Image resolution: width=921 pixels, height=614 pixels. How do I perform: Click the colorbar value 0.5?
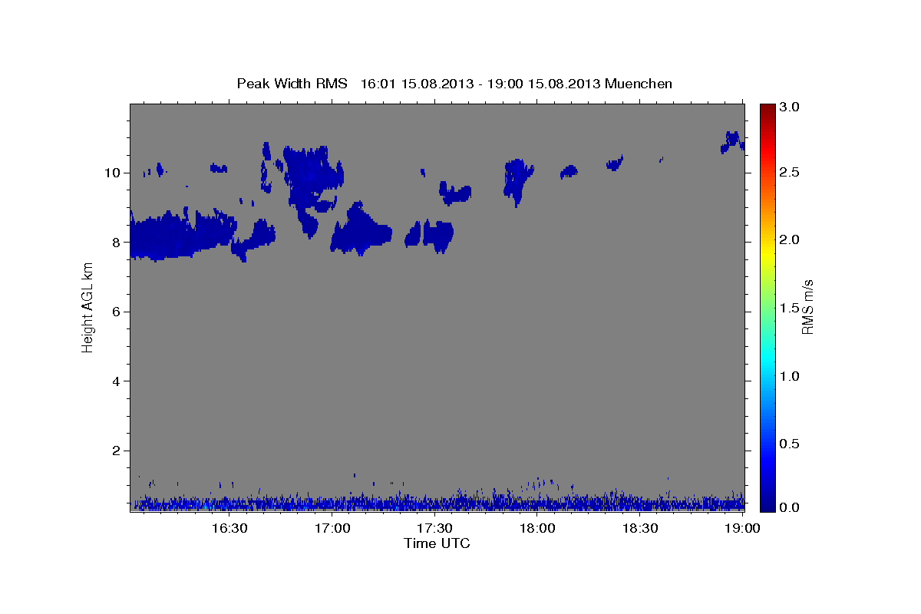(790, 444)
